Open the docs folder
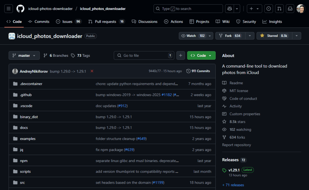 [24, 128]
